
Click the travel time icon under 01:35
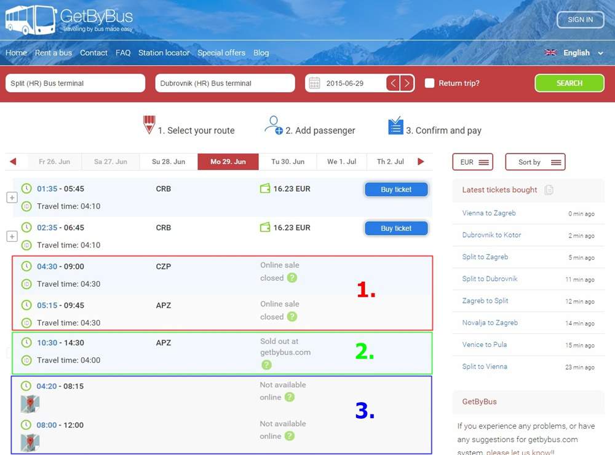click(26, 206)
